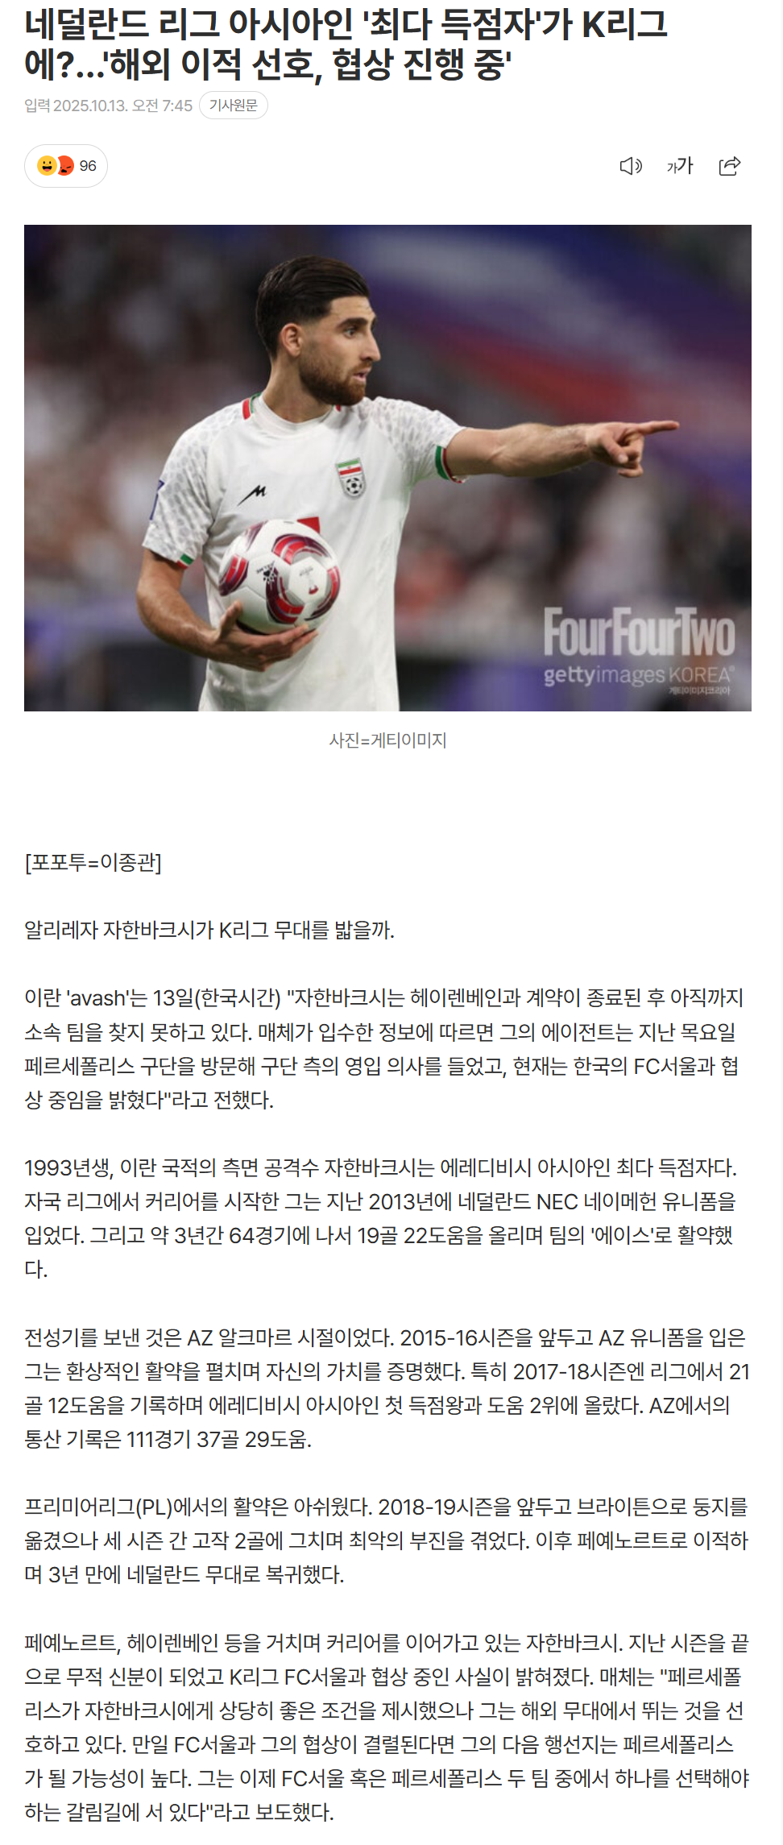The width and height of the screenshot is (783, 1845).
Task: Click the 사진=게티이미지 photo caption
Action: [387, 740]
